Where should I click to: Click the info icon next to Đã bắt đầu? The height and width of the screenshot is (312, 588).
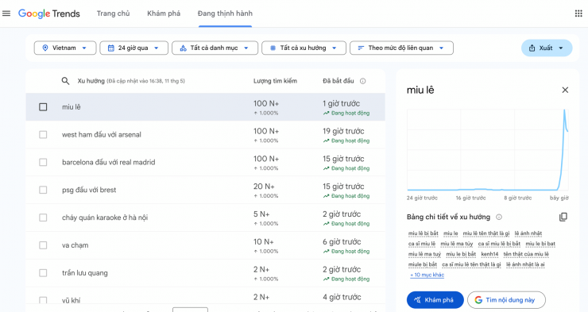(x=362, y=81)
